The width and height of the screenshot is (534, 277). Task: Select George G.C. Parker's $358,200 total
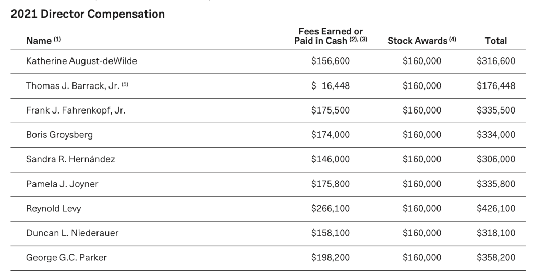tap(495, 257)
